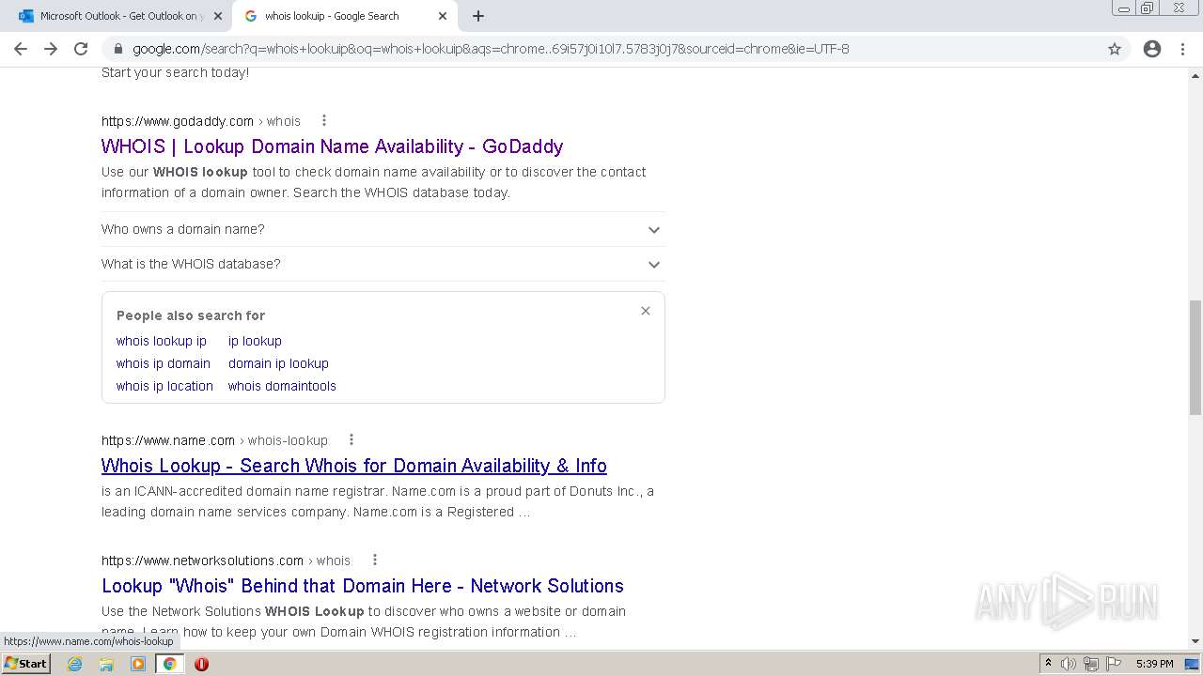Screen dimensions: 1203x676
Task: Open Chrome's three-dot menu
Action: [x=1182, y=49]
